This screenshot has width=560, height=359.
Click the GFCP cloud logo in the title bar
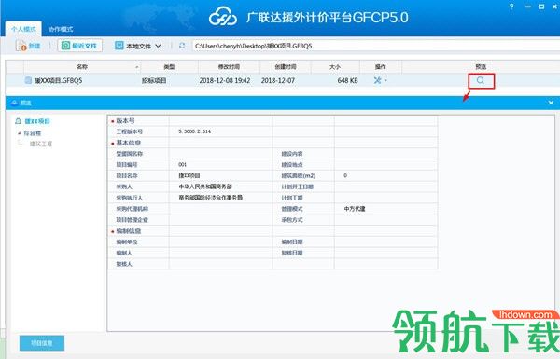(222, 17)
